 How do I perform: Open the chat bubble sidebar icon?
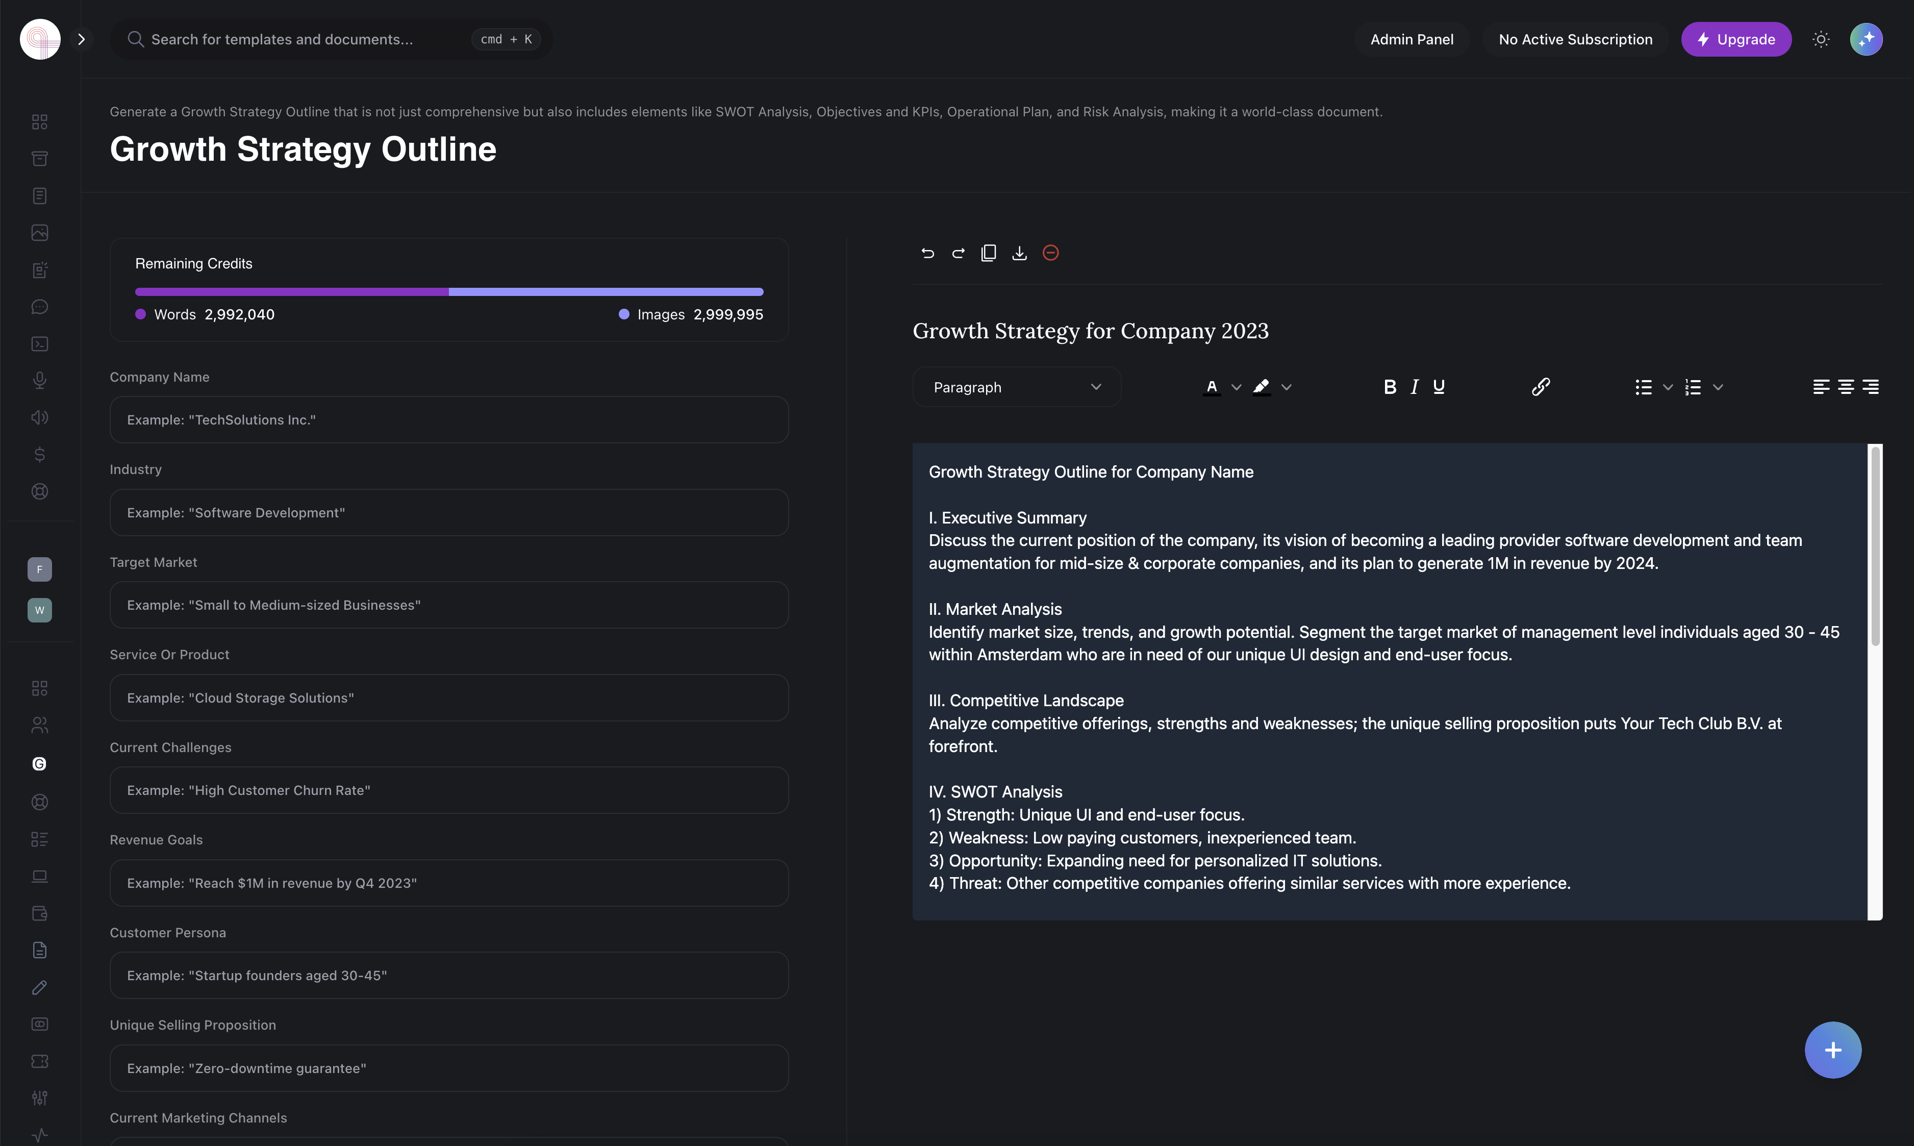click(39, 307)
